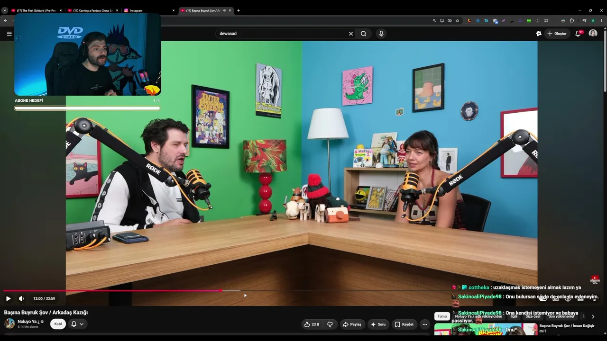Close the Carving a Fantasy Chess tab
Image resolution: width=607 pixels, height=341 pixels.
[117, 10]
